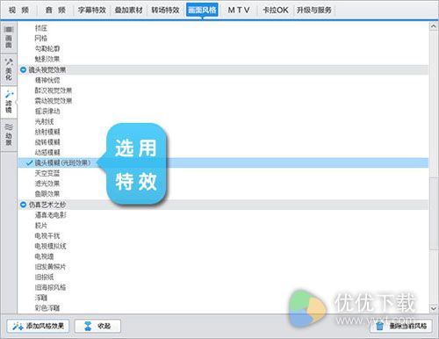This screenshot has height=339, width=439.
Task: Select the 放射模糊 effect
Action: click(x=47, y=132)
